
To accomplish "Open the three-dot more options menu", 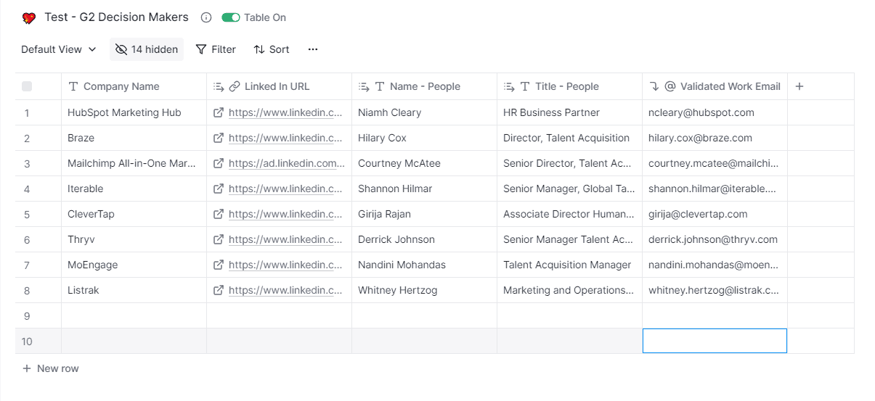I will tap(313, 49).
